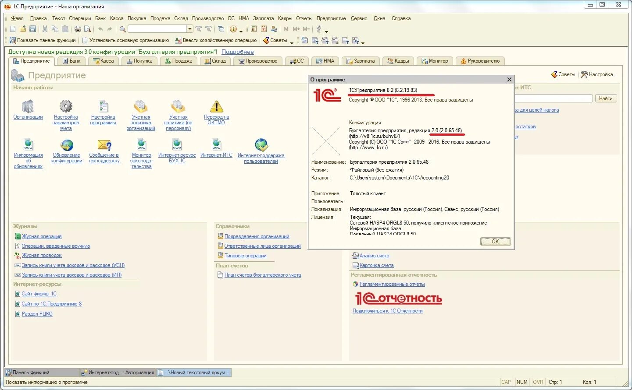Click inside the toolbar search input field
The image size is (632, 390).
(x=157, y=29)
